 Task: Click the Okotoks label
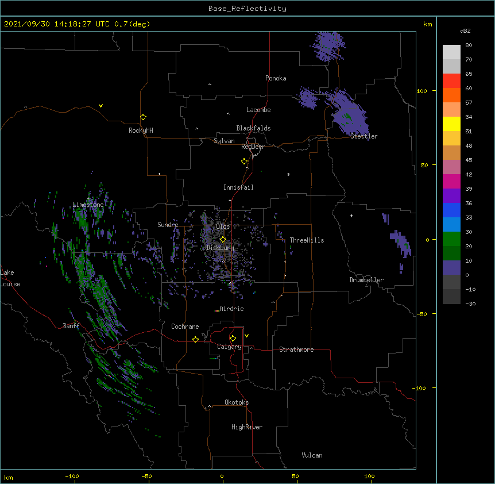237,402
